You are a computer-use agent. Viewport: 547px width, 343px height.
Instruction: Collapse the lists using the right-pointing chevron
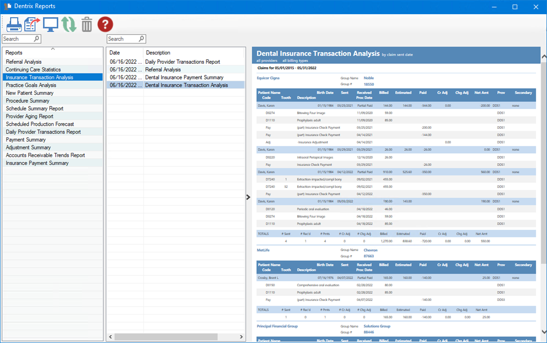[x=248, y=197]
